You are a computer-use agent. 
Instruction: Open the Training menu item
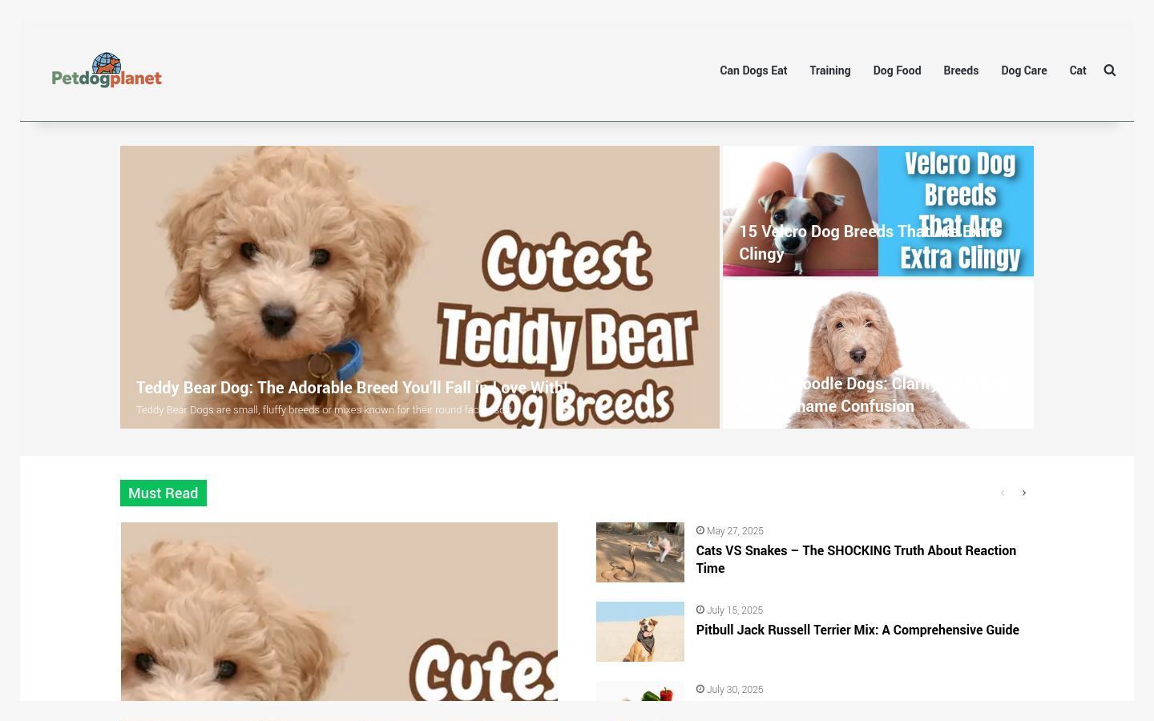[830, 70]
